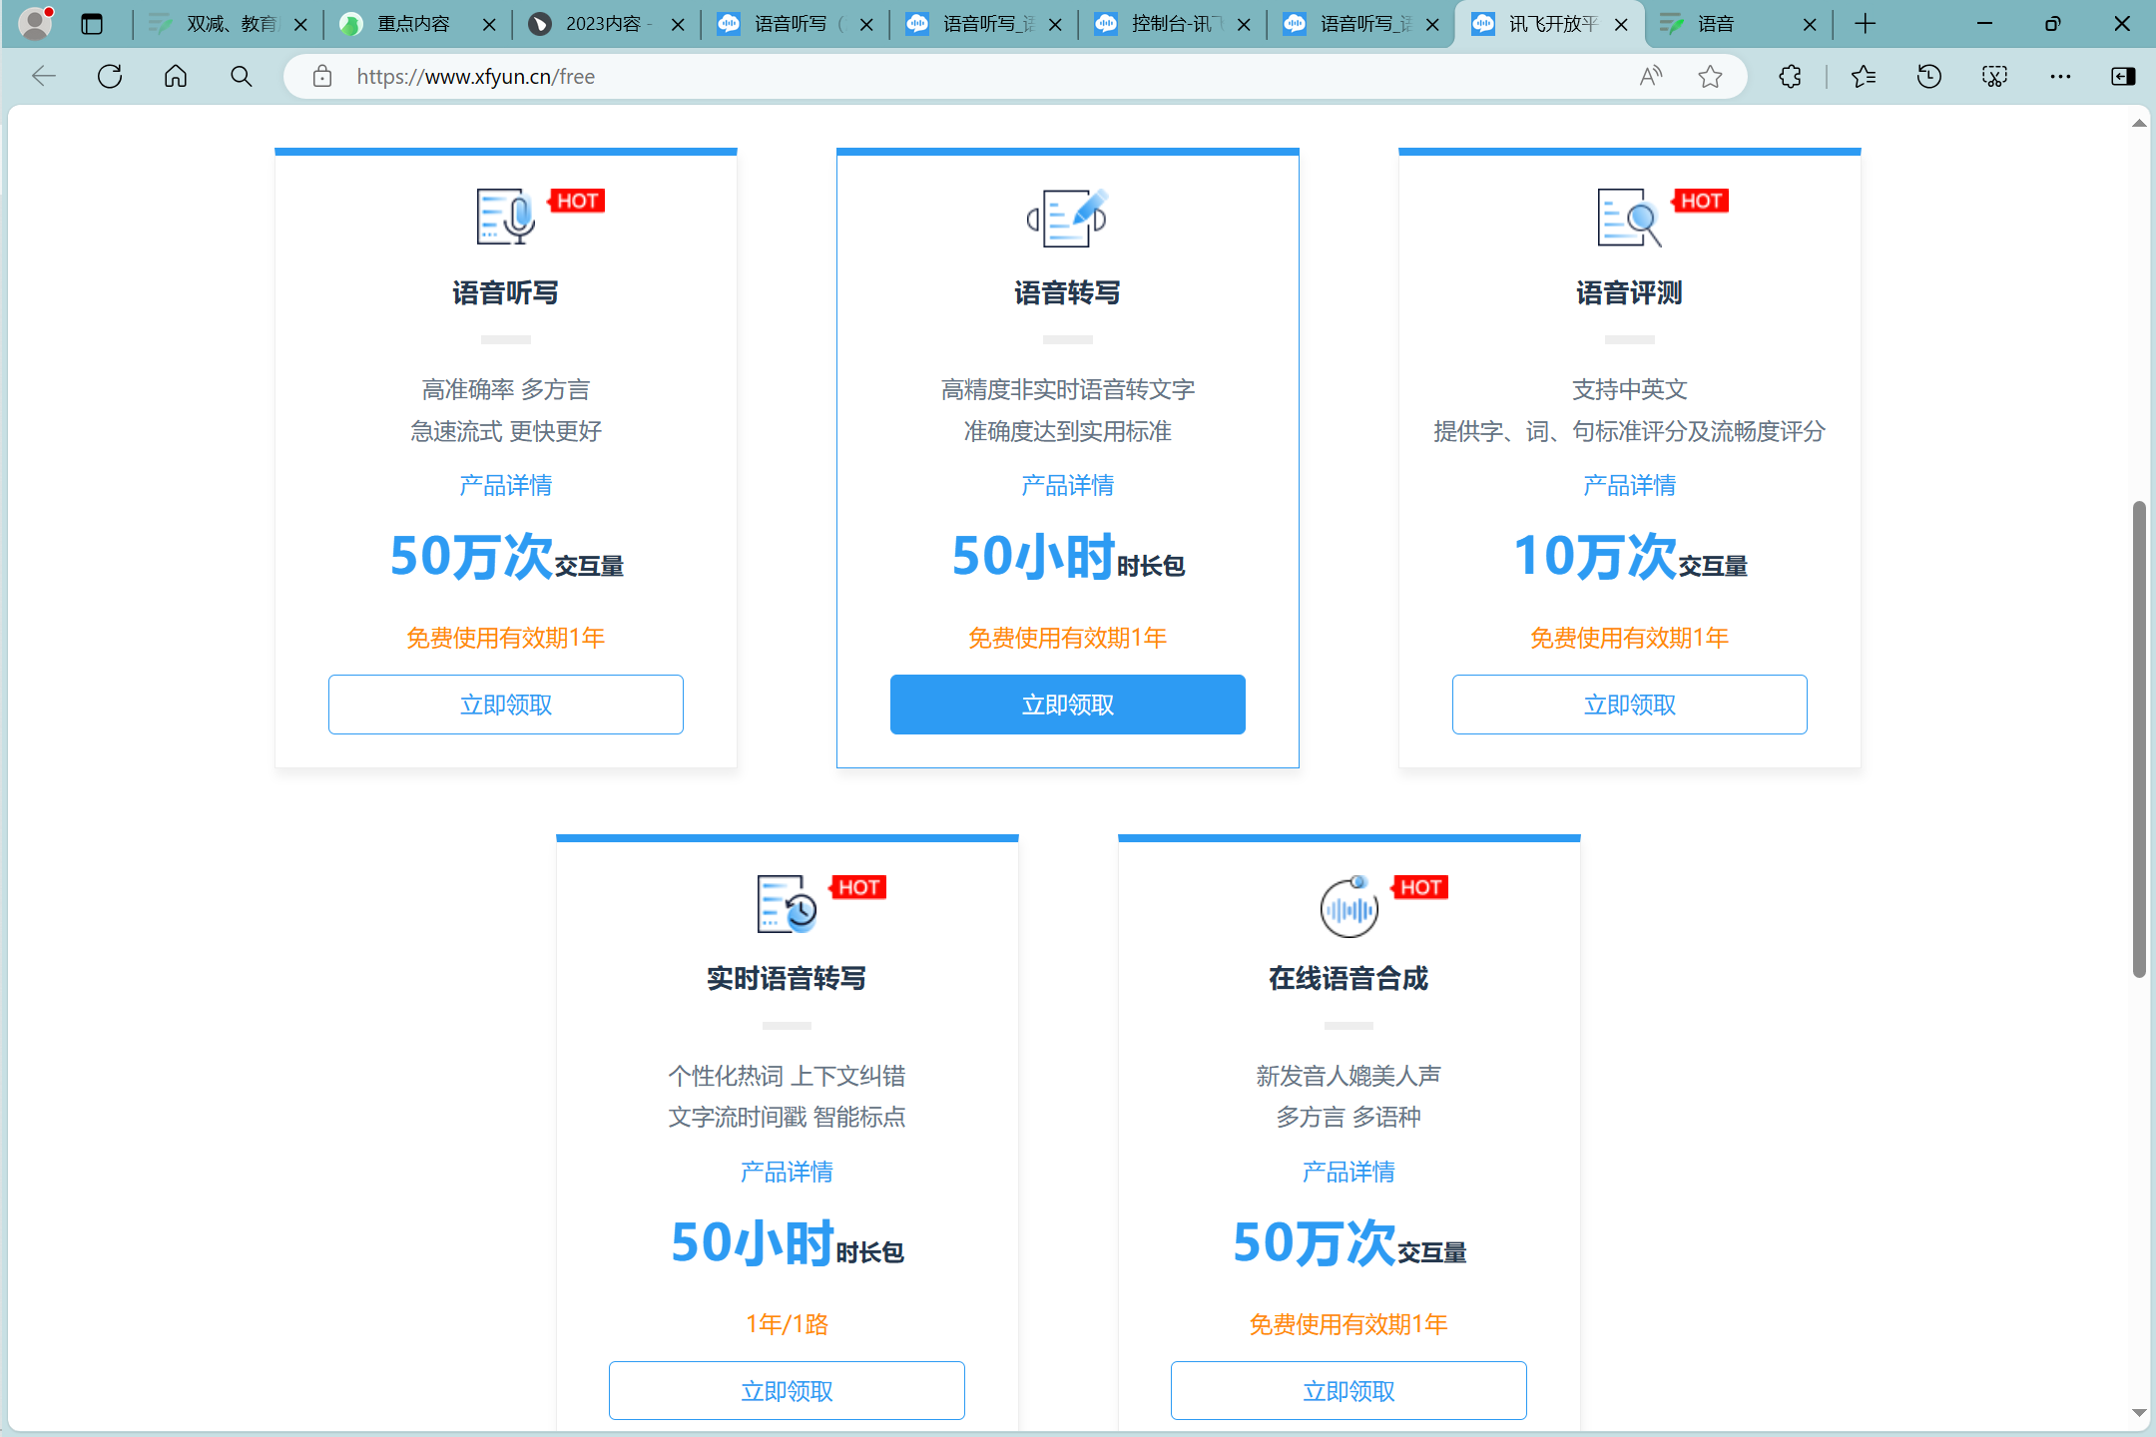Image resolution: width=2156 pixels, height=1437 pixels.
Task: Switch to the 双减、教育 tab
Action: pyautogui.click(x=229, y=24)
